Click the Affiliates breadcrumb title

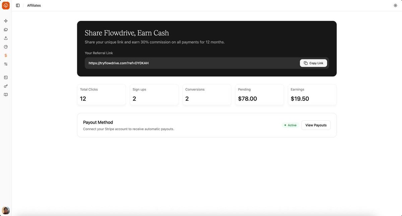coord(34,5)
